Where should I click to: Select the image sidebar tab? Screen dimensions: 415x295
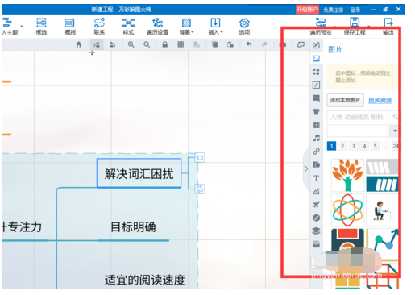click(316, 58)
